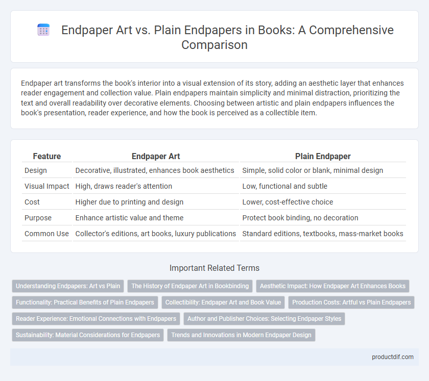Open 'Production Costs: Artful vs Plain Endpapers' tag
429x381 pixels.
351,302
